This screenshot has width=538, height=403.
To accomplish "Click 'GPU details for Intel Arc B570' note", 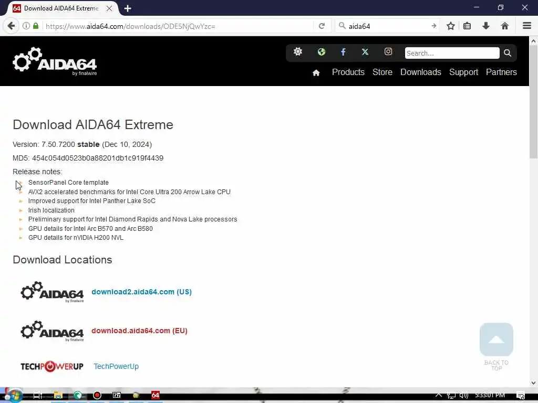I will click(90, 229).
